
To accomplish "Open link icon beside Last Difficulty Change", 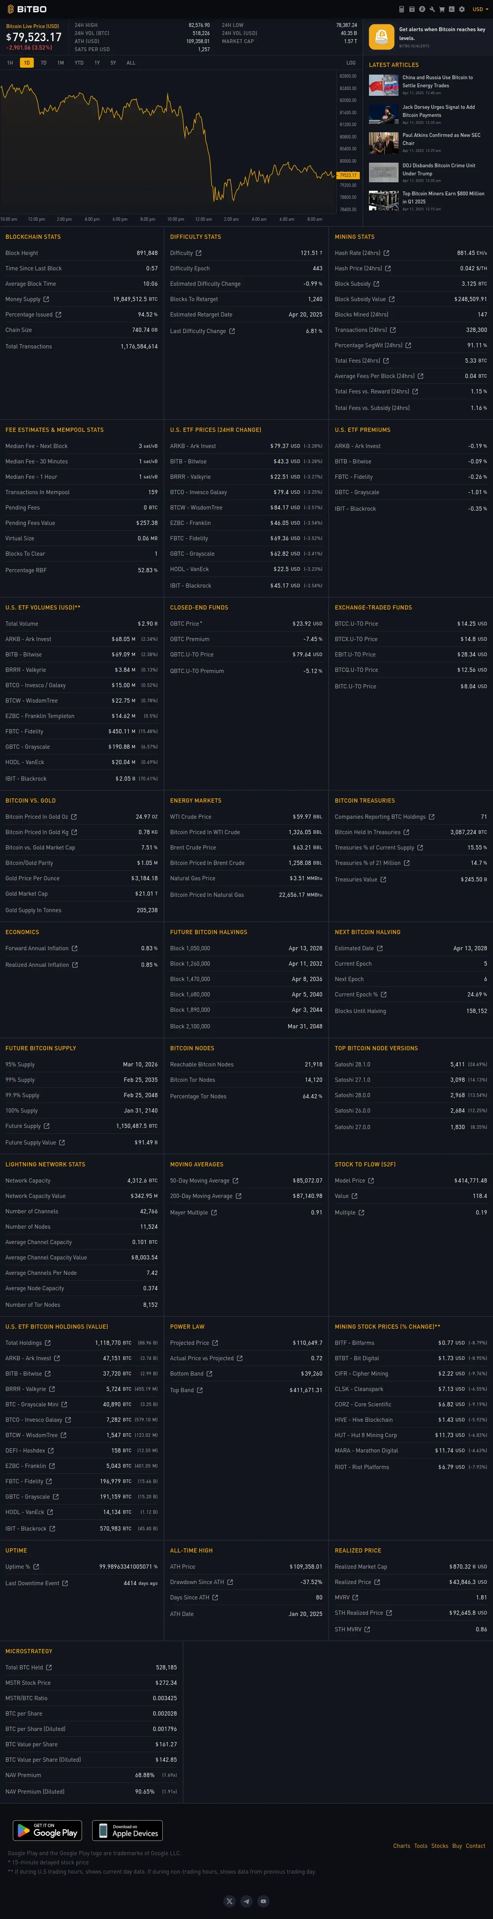I will [232, 331].
